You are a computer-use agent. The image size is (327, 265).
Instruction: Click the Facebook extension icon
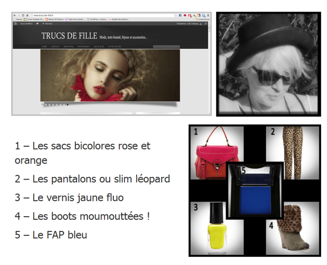(180, 15)
